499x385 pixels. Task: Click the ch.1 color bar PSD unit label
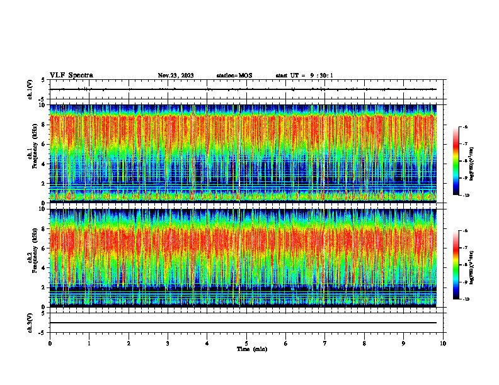(x=472, y=164)
